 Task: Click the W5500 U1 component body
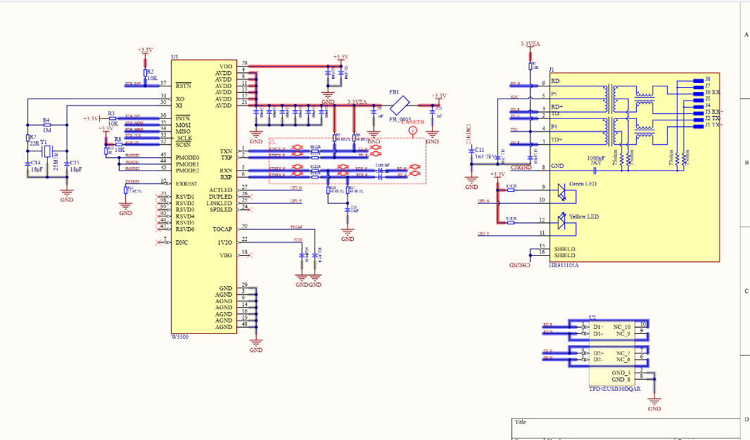204,197
